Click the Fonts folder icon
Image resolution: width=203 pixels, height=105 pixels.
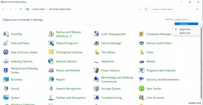point(142,52)
